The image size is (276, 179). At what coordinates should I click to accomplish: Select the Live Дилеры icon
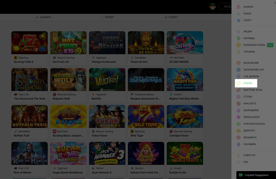[x=239, y=76]
